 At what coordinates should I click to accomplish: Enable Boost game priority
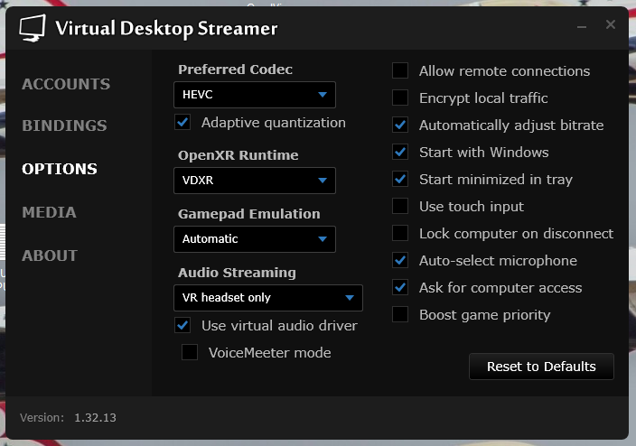click(400, 314)
